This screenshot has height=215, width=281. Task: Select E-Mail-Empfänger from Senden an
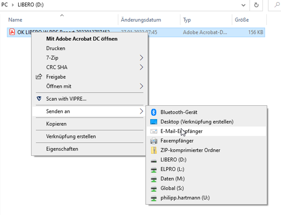point(181,131)
